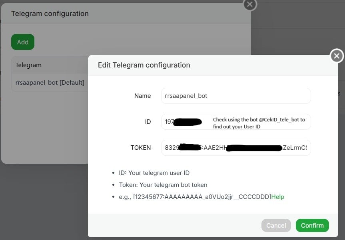Click the Name field label
345x240 pixels.
point(143,96)
